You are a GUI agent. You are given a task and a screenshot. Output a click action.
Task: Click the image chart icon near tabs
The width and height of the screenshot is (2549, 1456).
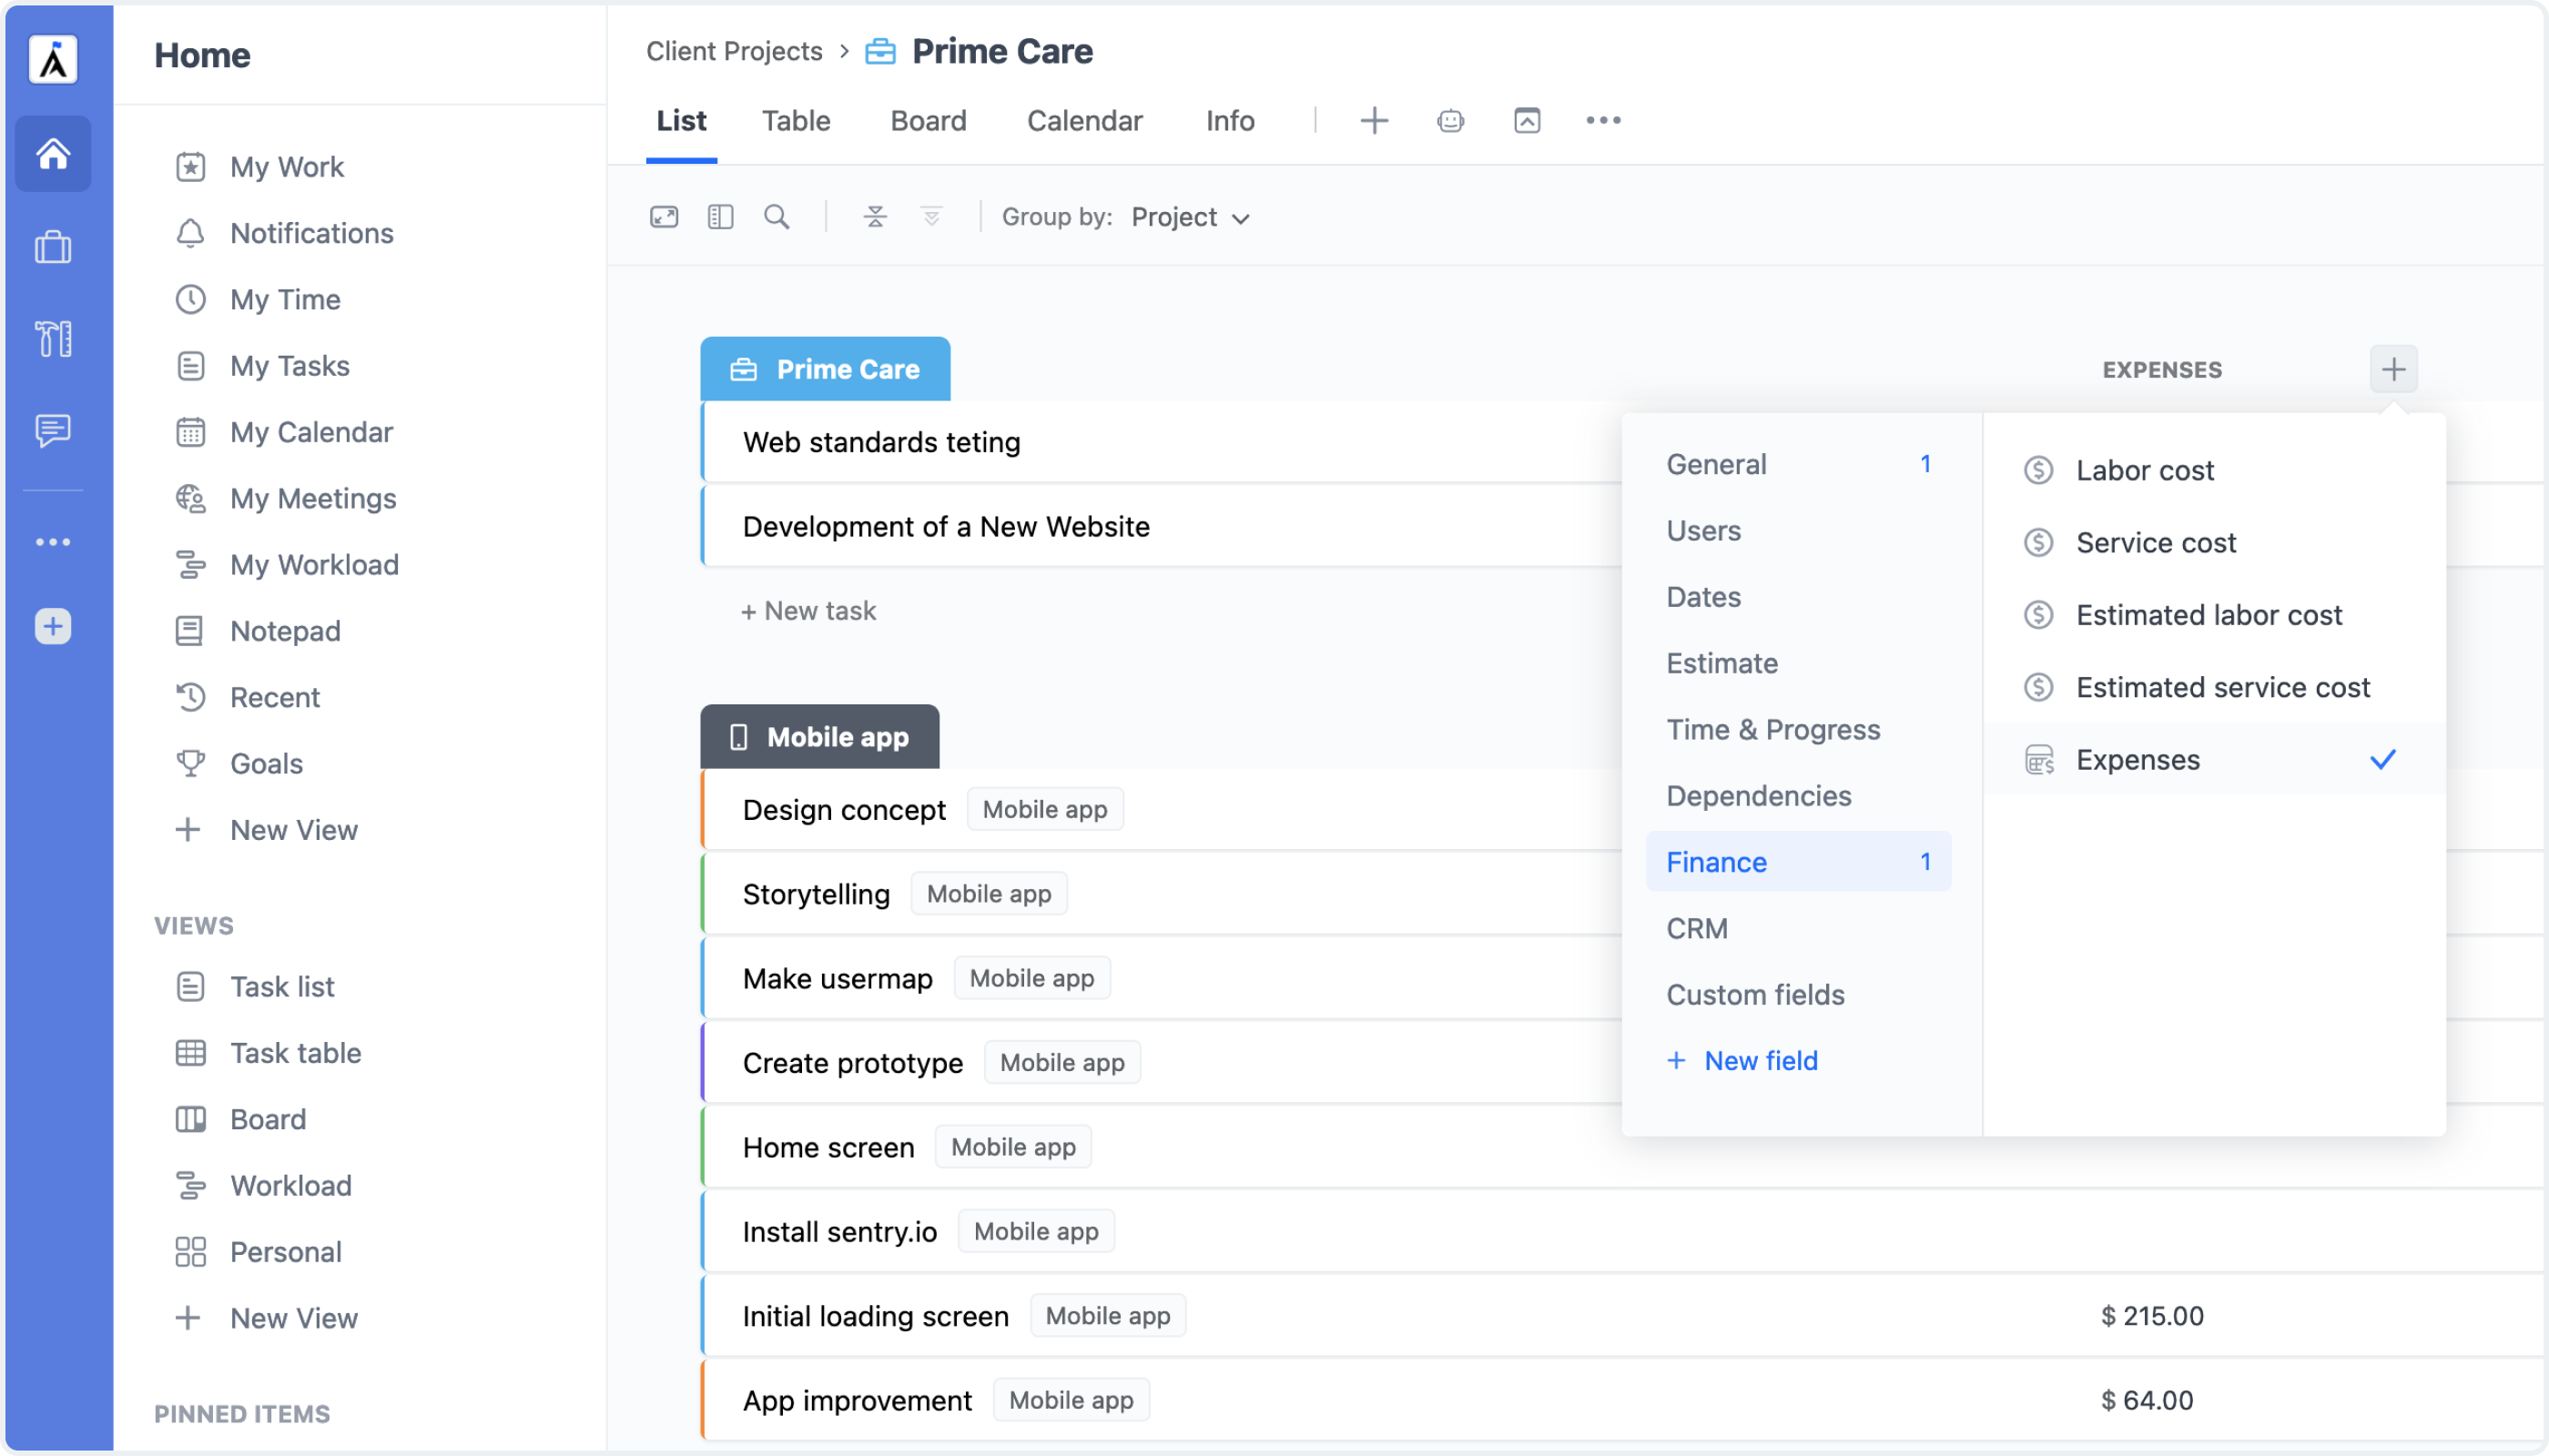coord(1527,121)
